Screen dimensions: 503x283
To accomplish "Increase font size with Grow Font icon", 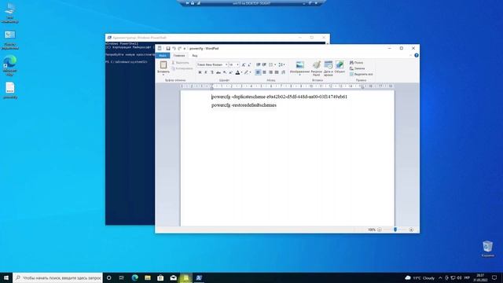I will pos(244,64).
